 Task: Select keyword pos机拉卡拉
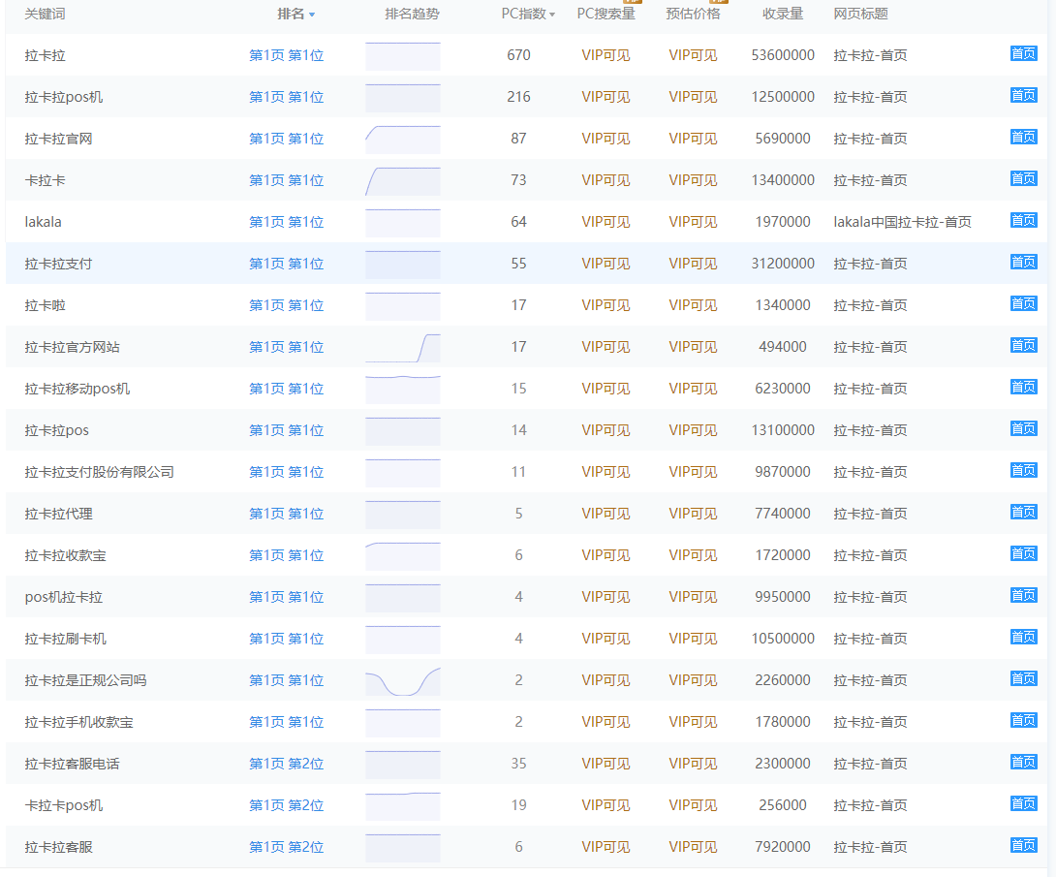tap(63, 598)
